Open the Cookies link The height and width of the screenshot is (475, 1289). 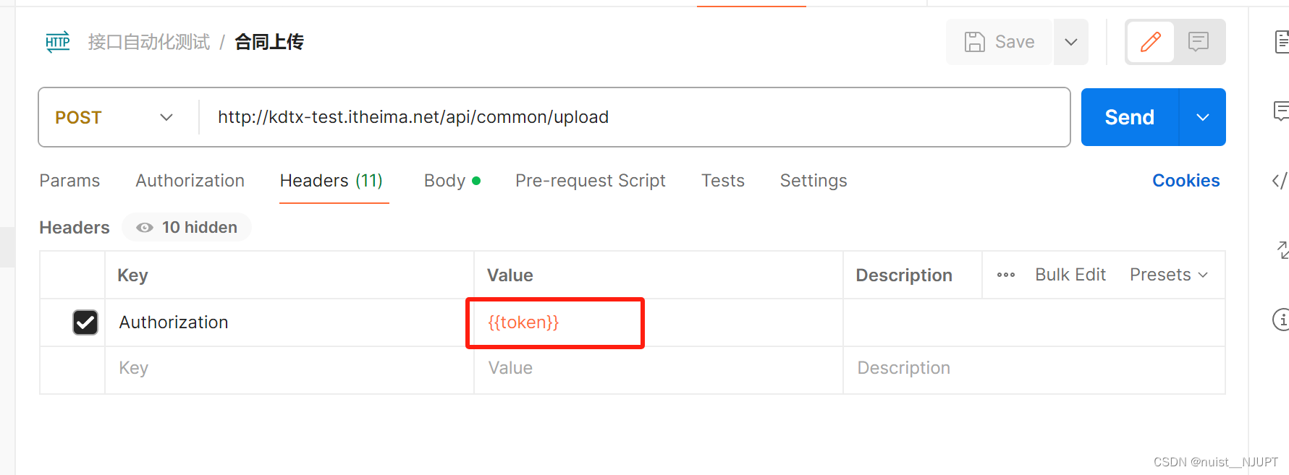1186,181
